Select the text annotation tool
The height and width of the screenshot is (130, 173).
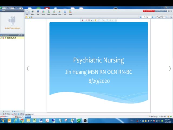[107, 20]
